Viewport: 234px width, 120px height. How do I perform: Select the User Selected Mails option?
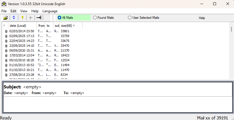[x=130, y=18]
